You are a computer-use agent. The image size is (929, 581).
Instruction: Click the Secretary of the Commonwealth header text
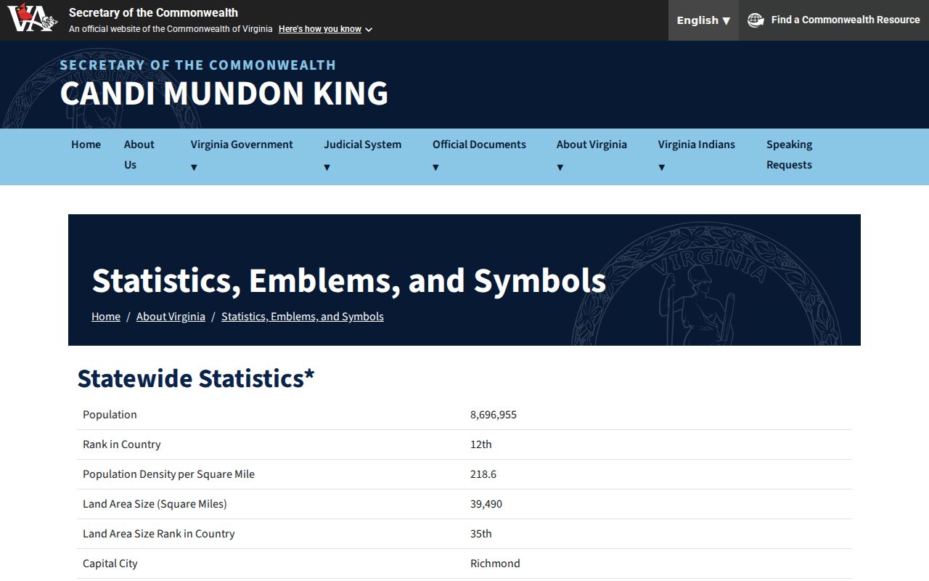[x=198, y=65]
